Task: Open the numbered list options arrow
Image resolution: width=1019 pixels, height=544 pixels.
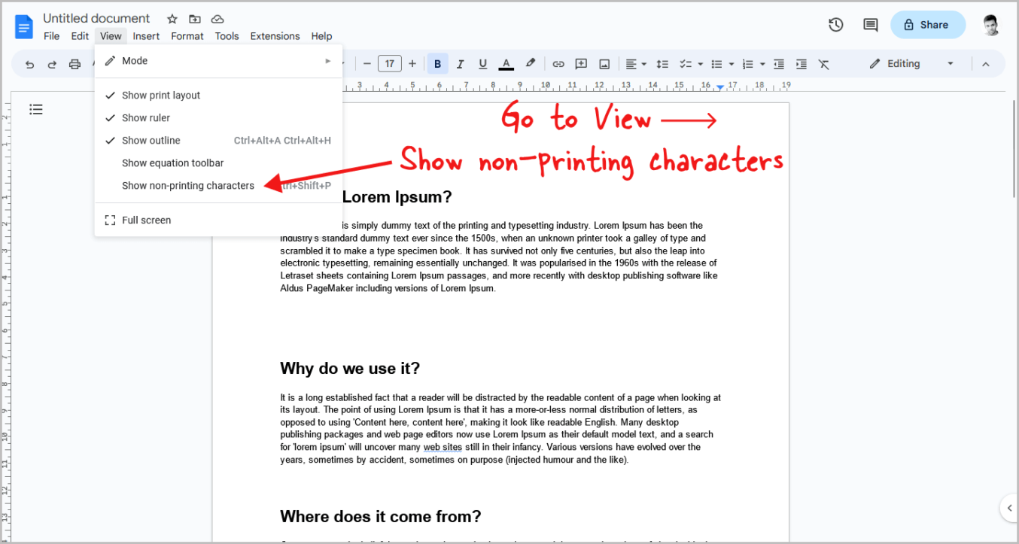Action: (762, 64)
